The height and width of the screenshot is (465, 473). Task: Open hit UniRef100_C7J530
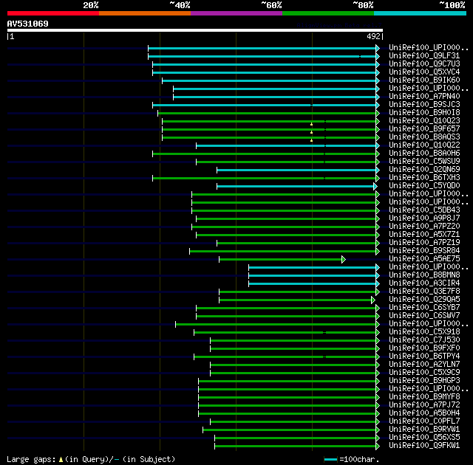point(424,340)
